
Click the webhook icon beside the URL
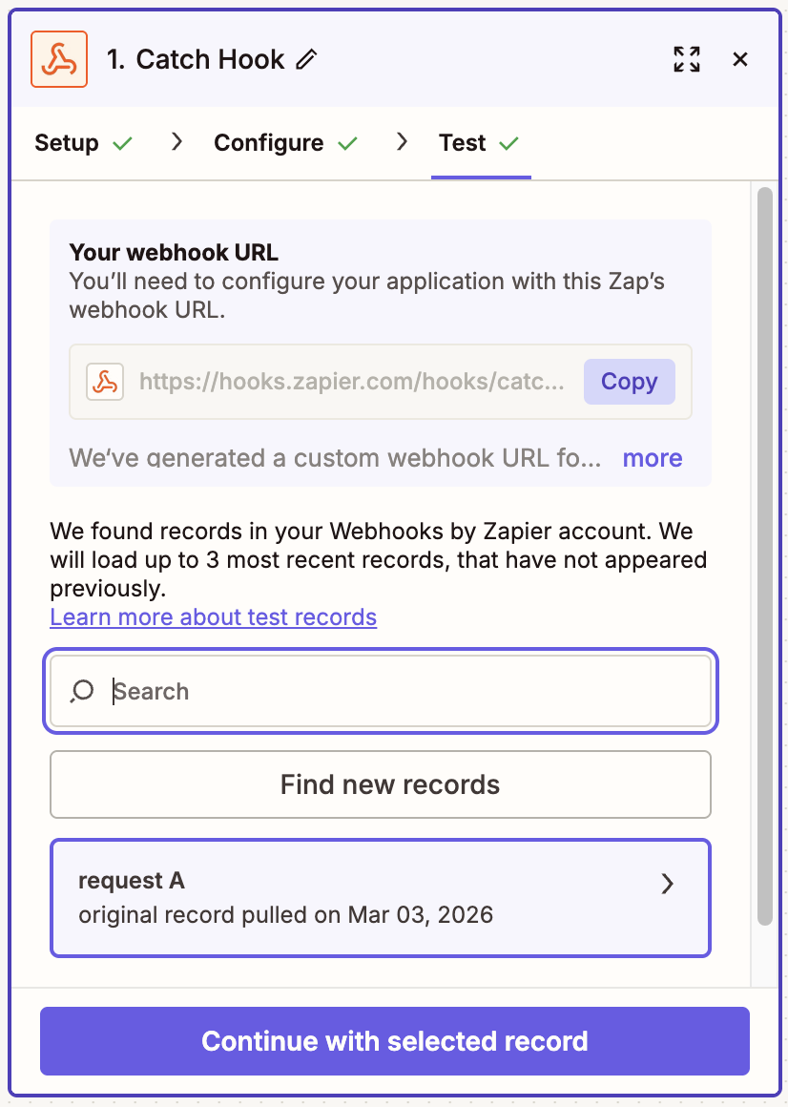click(105, 382)
